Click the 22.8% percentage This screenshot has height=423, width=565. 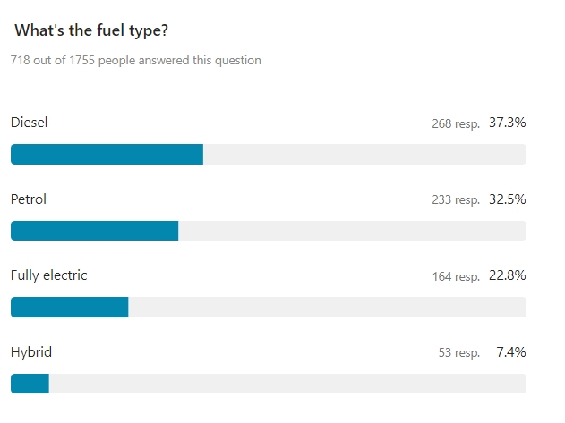tap(508, 275)
